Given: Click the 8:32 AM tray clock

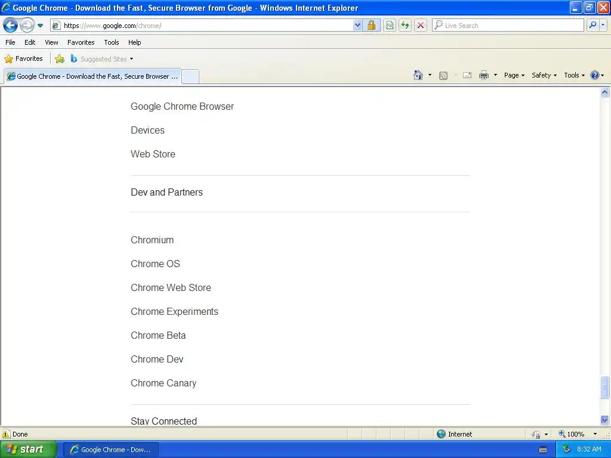Looking at the screenshot, I should point(589,449).
